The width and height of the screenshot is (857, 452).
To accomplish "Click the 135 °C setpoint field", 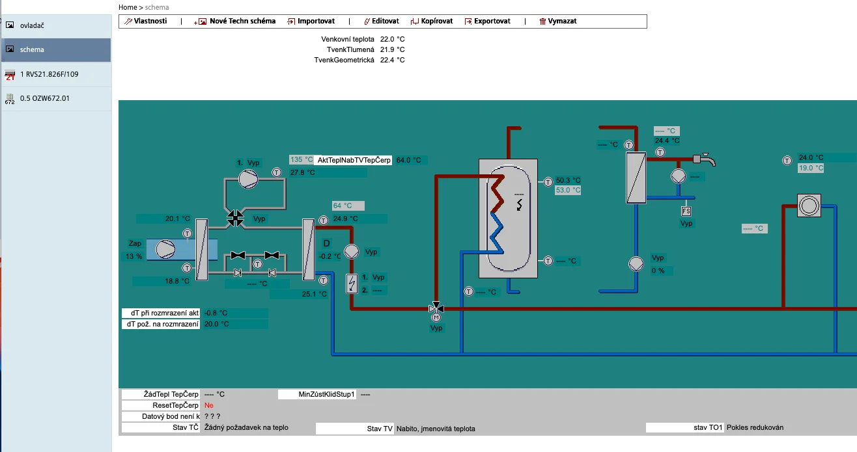I will click(x=302, y=159).
